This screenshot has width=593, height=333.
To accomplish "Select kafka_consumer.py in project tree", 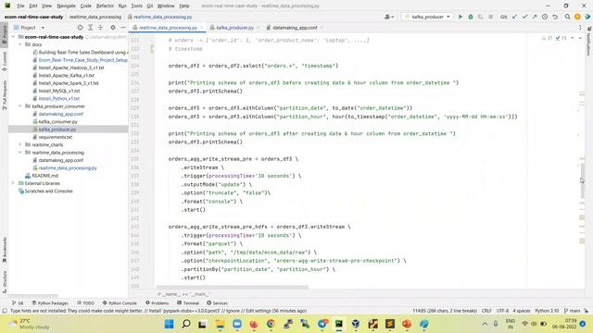I will pos(57,121).
